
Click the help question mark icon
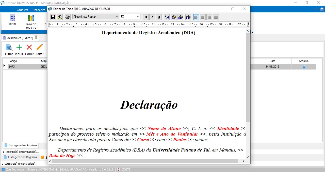[322, 9]
